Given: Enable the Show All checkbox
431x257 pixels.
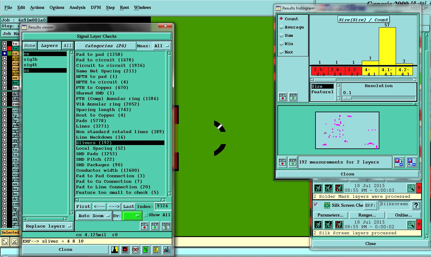Looking at the screenshot, I should [146, 215].
